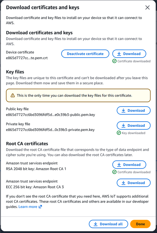Download Amazon Root CA 3 certificate
Viewport: 157px width, 233px height.
tap(133, 183)
